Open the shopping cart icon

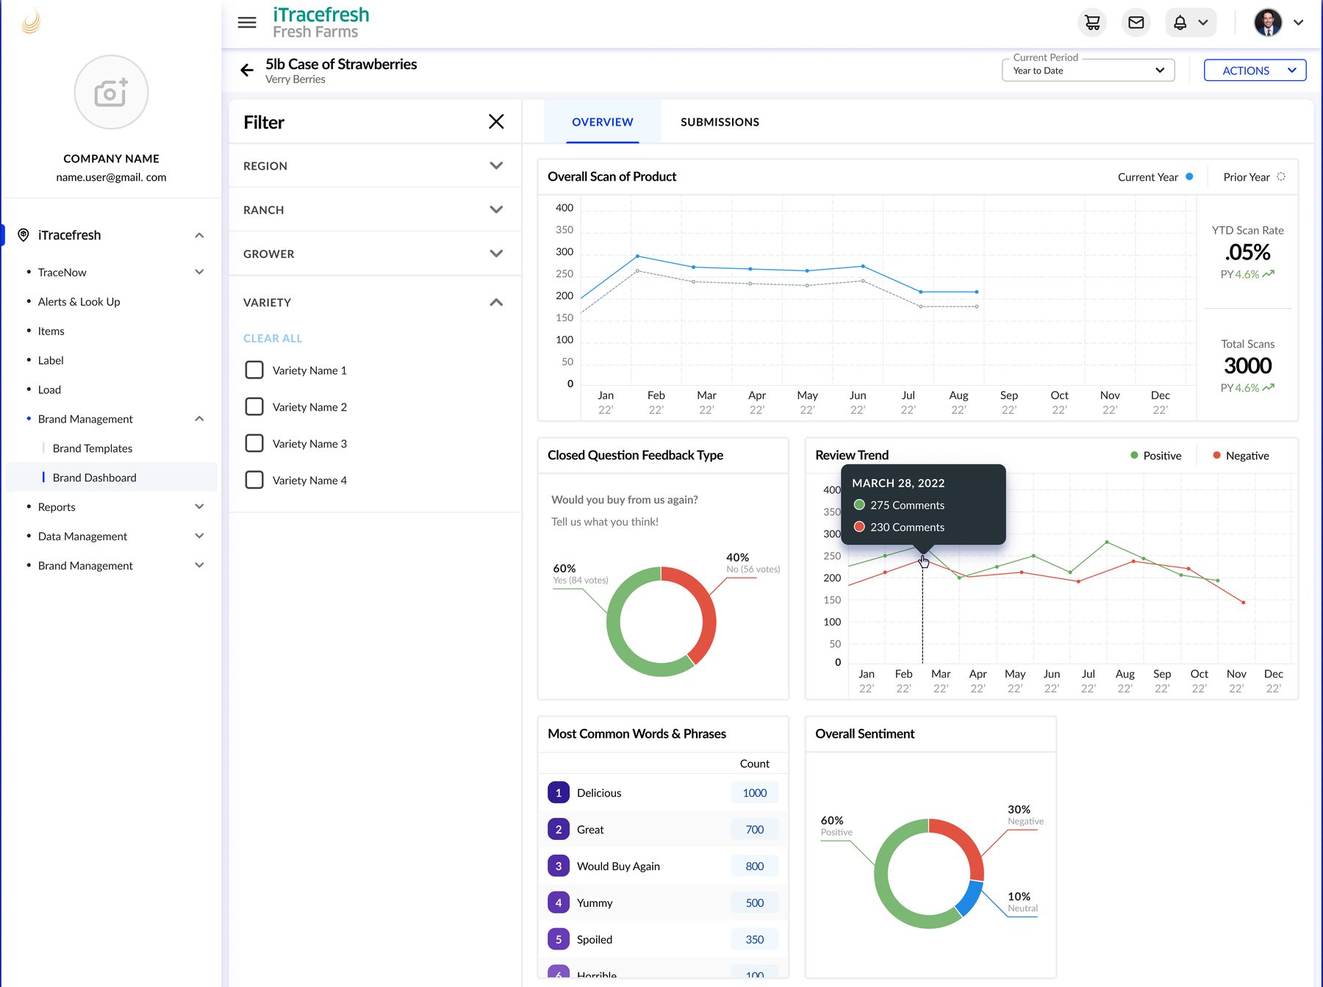point(1092,23)
